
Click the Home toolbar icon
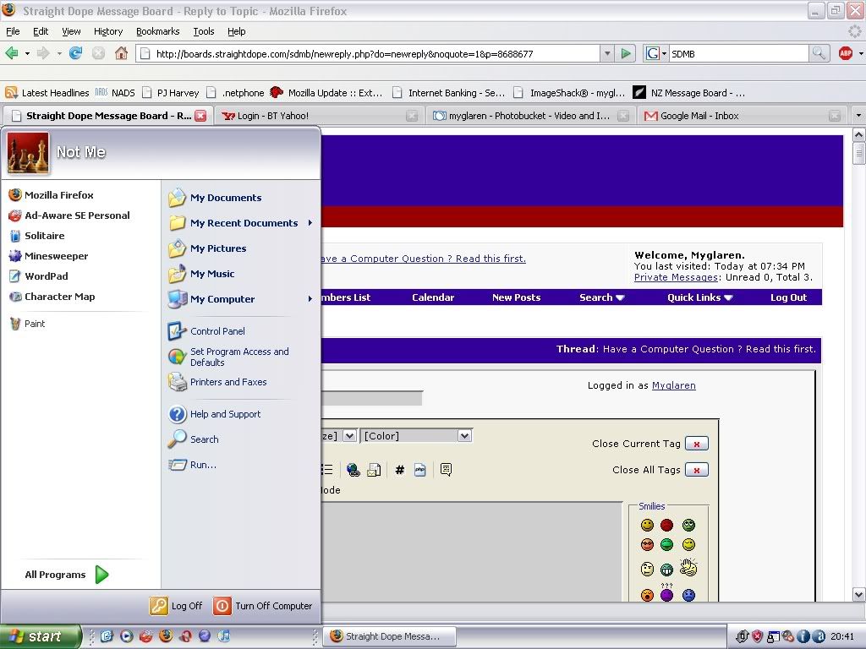coord(121,53)
